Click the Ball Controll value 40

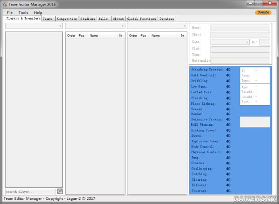[x=228, y=75]
